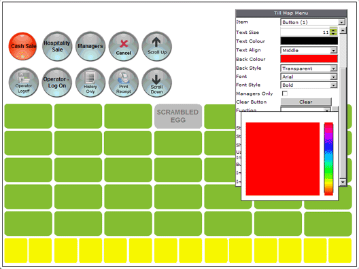The height and width of the screenshot is (269, 359).
Task: Open the Item dropdown showing Button (1)
Action: pyautogui.click(x=313, y=22)
